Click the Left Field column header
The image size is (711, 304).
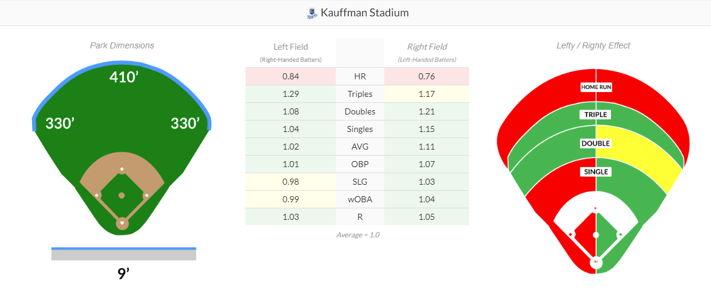coord(290,47)
